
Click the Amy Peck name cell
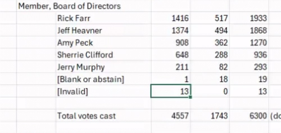click(104, 43)
